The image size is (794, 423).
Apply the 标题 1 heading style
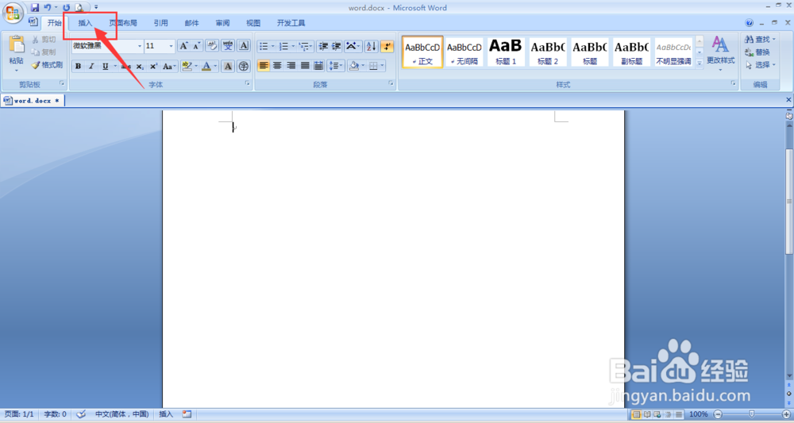point(506,51)
